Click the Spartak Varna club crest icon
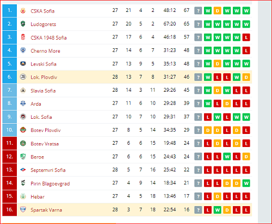272x224 pixels. (x=23, y=209)
